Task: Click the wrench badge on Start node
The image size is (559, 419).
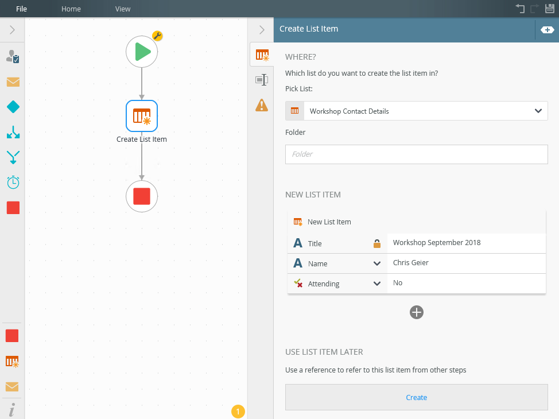Action: [157, 36]
